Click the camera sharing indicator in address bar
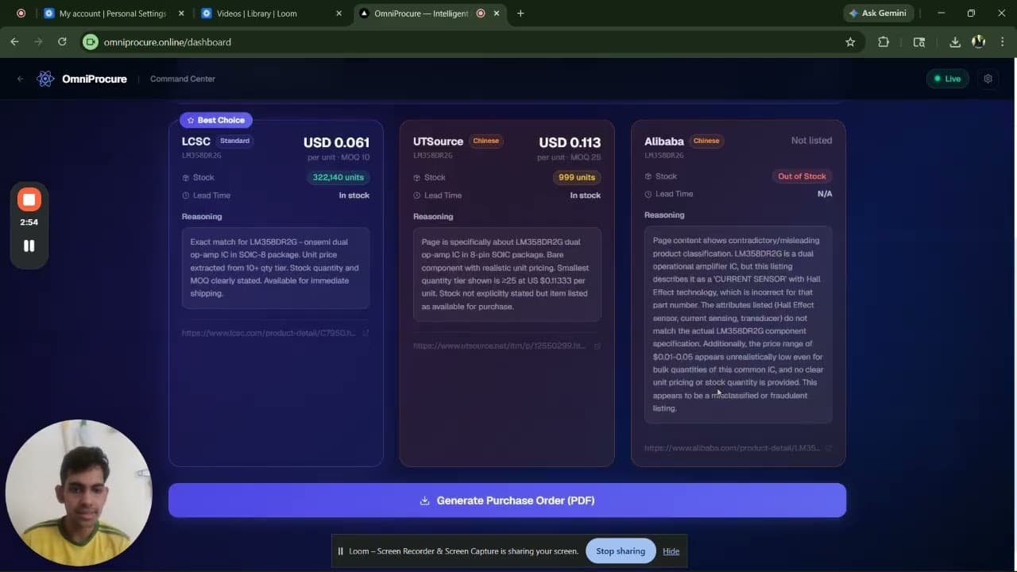The image size is (1017, 572). [91, 42]
